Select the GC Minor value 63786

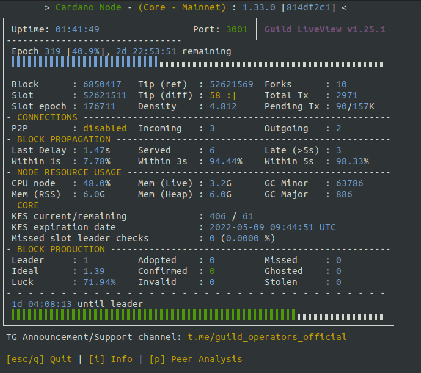350,183
